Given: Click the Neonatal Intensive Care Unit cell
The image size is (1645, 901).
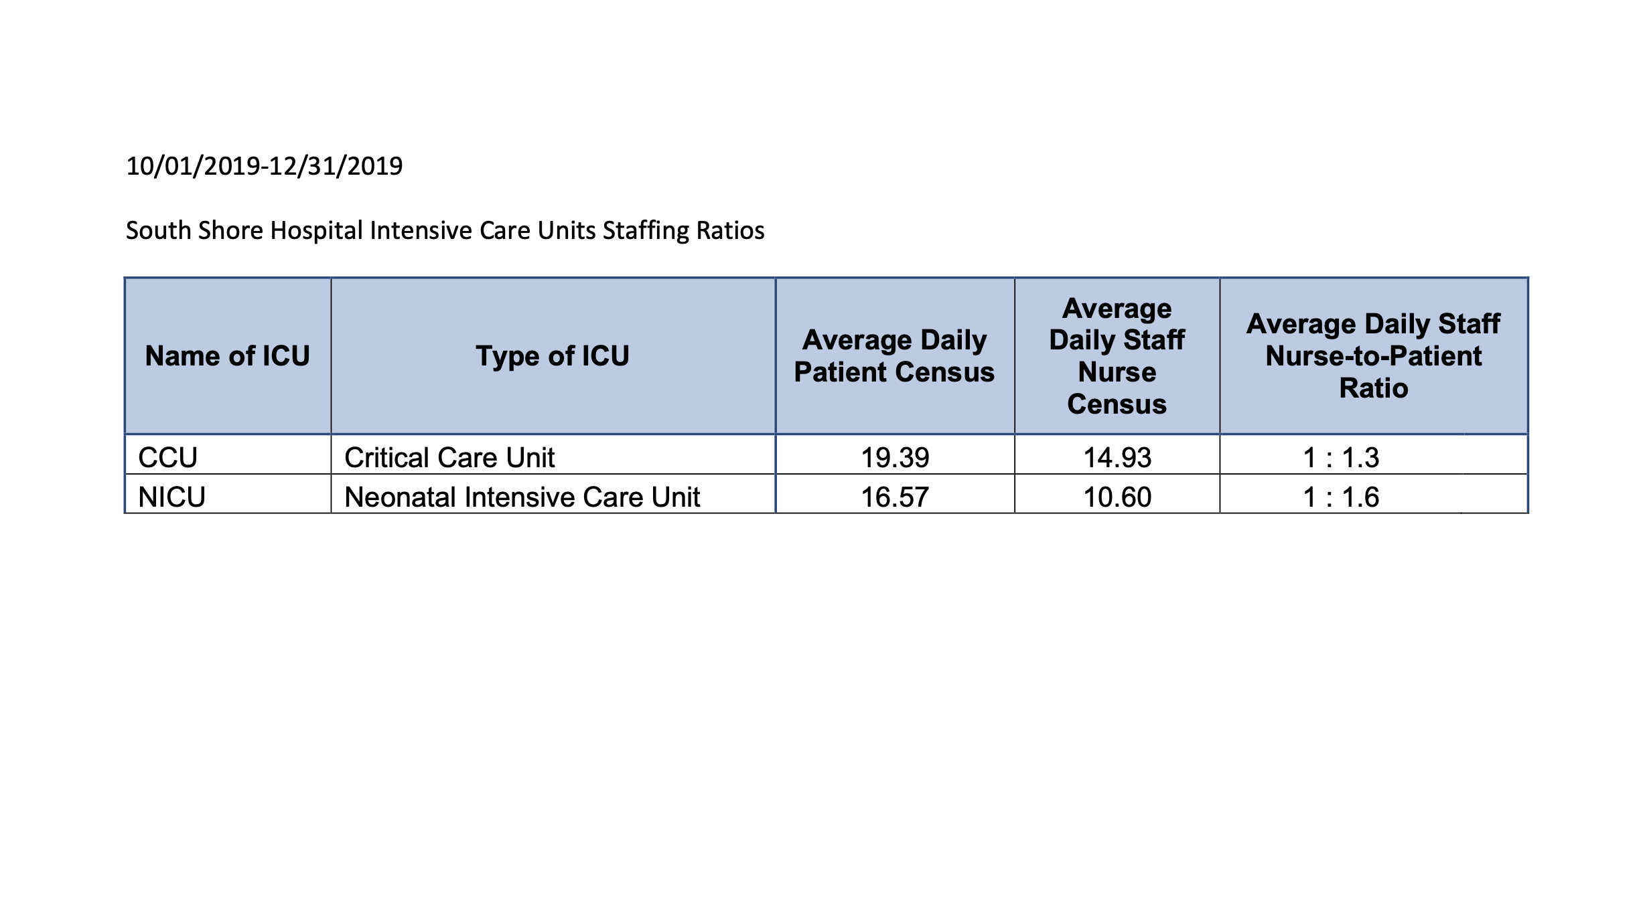Looking at the screenshot, I should [522, 497].
